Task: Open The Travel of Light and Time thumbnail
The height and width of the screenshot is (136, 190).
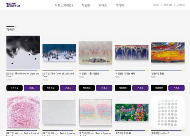Action: click(x=59, y=52)
